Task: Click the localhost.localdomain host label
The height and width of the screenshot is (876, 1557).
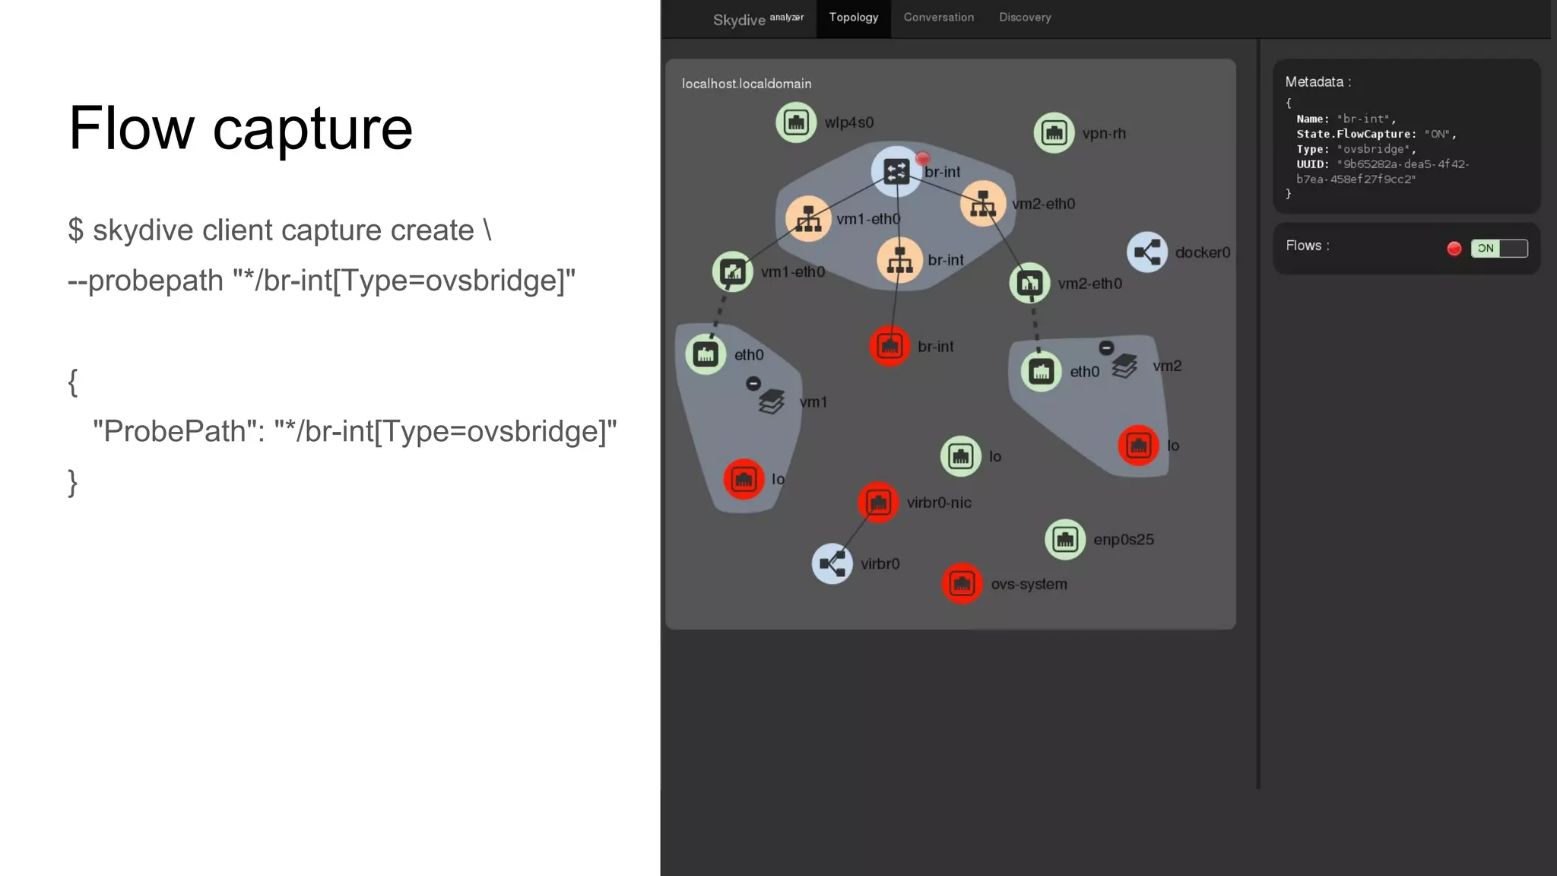Action: (x=746, y=84)
